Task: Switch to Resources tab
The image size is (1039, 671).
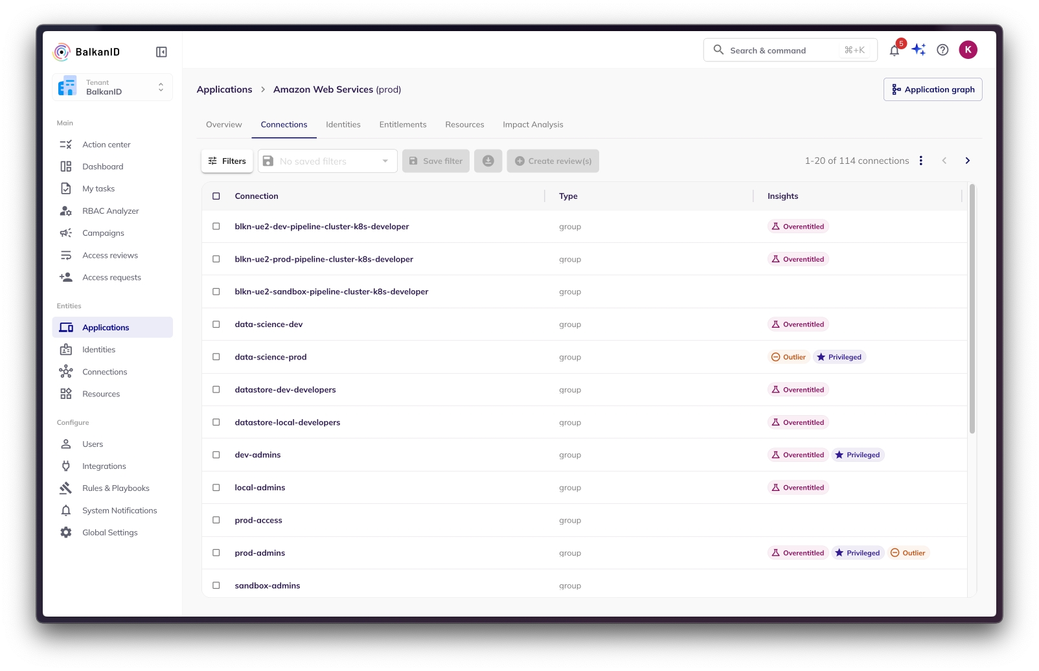Action: coord(464,124)
